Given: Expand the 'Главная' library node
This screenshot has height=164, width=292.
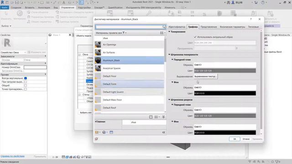Looking at the screenshot, I should coord(95,122).
